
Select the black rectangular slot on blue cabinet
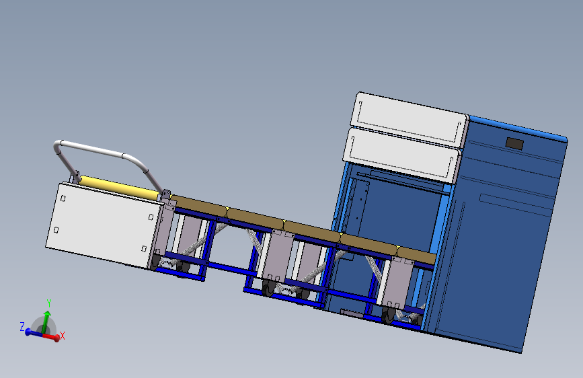[514, 143]
